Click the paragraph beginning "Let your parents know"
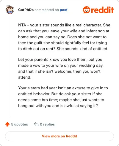This screenshot has width=119, height=146. pos(61,68)
